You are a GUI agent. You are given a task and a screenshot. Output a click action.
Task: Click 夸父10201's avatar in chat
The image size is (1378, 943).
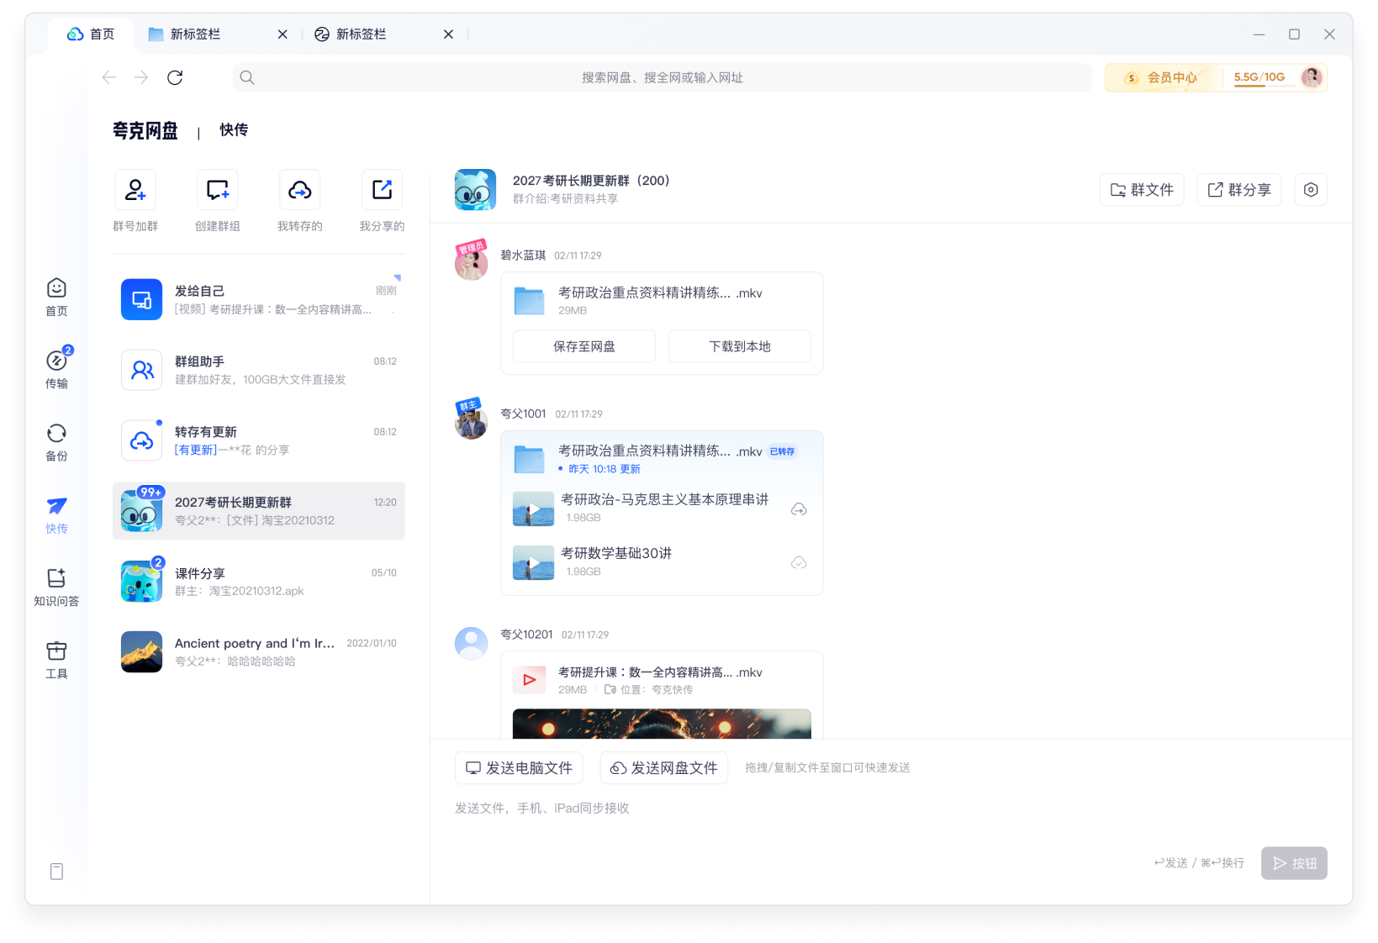[x=471, y=643]
